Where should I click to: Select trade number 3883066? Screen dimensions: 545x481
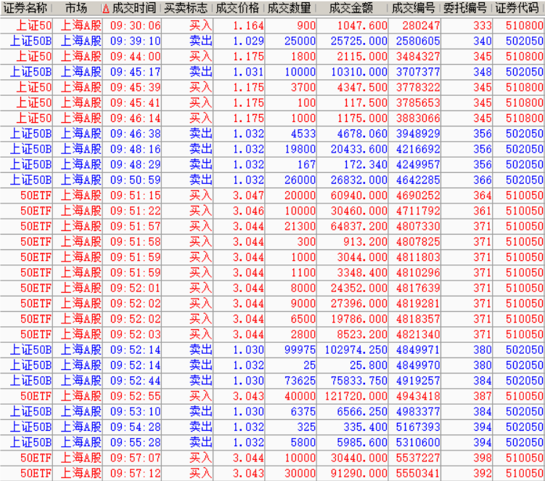point(418,118)
